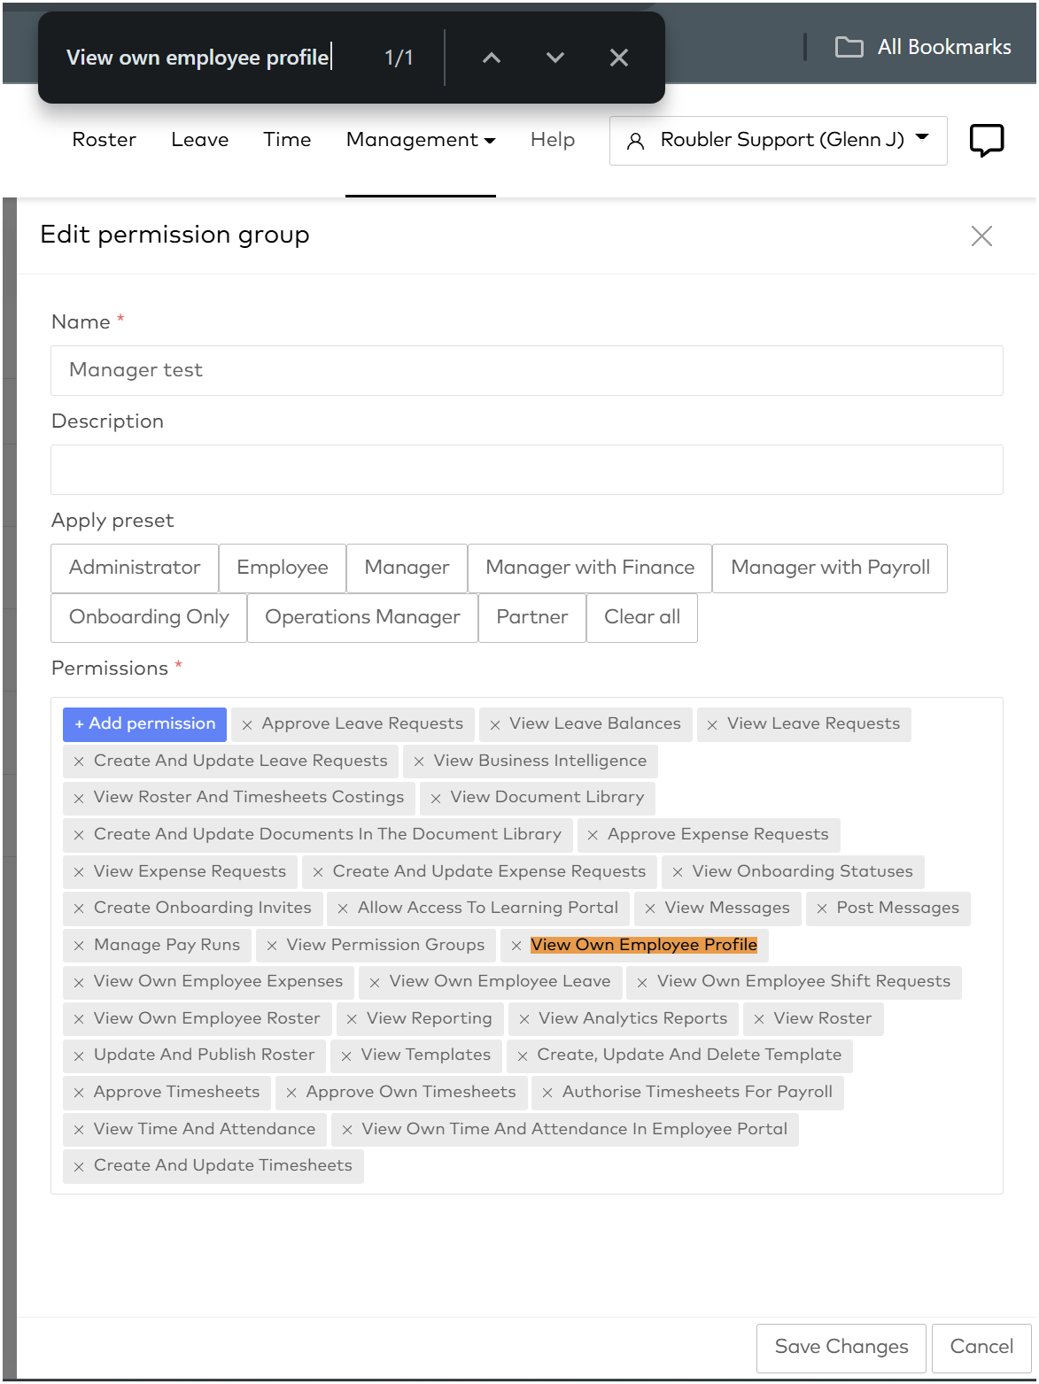Remove Manage Pay Runs permission
Viewport: 1039px width, 1384px height.
coord(79,946)
